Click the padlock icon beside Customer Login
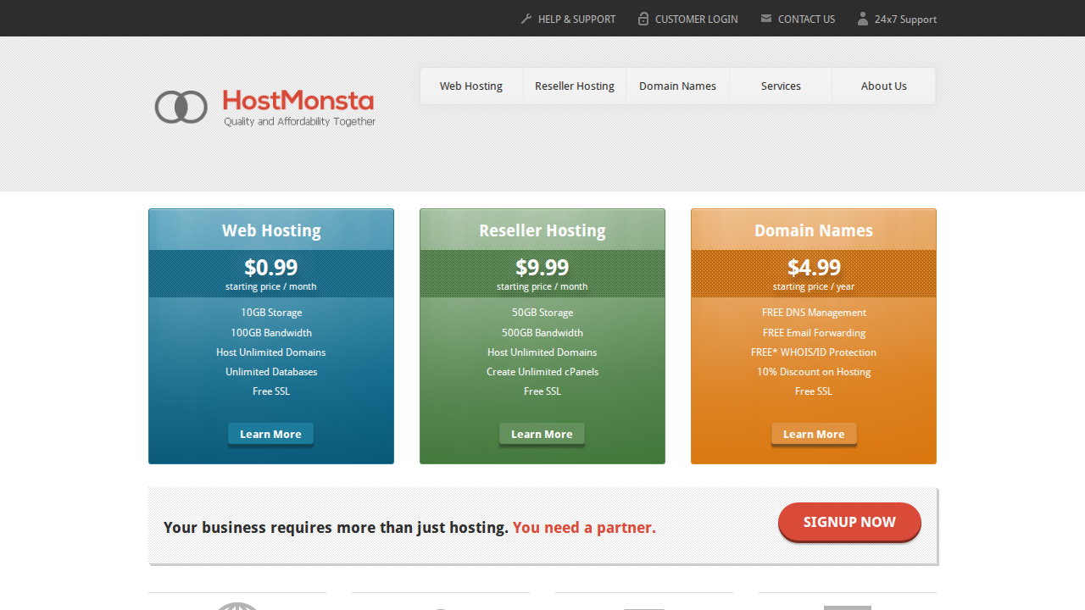 (x=643, y=19)
